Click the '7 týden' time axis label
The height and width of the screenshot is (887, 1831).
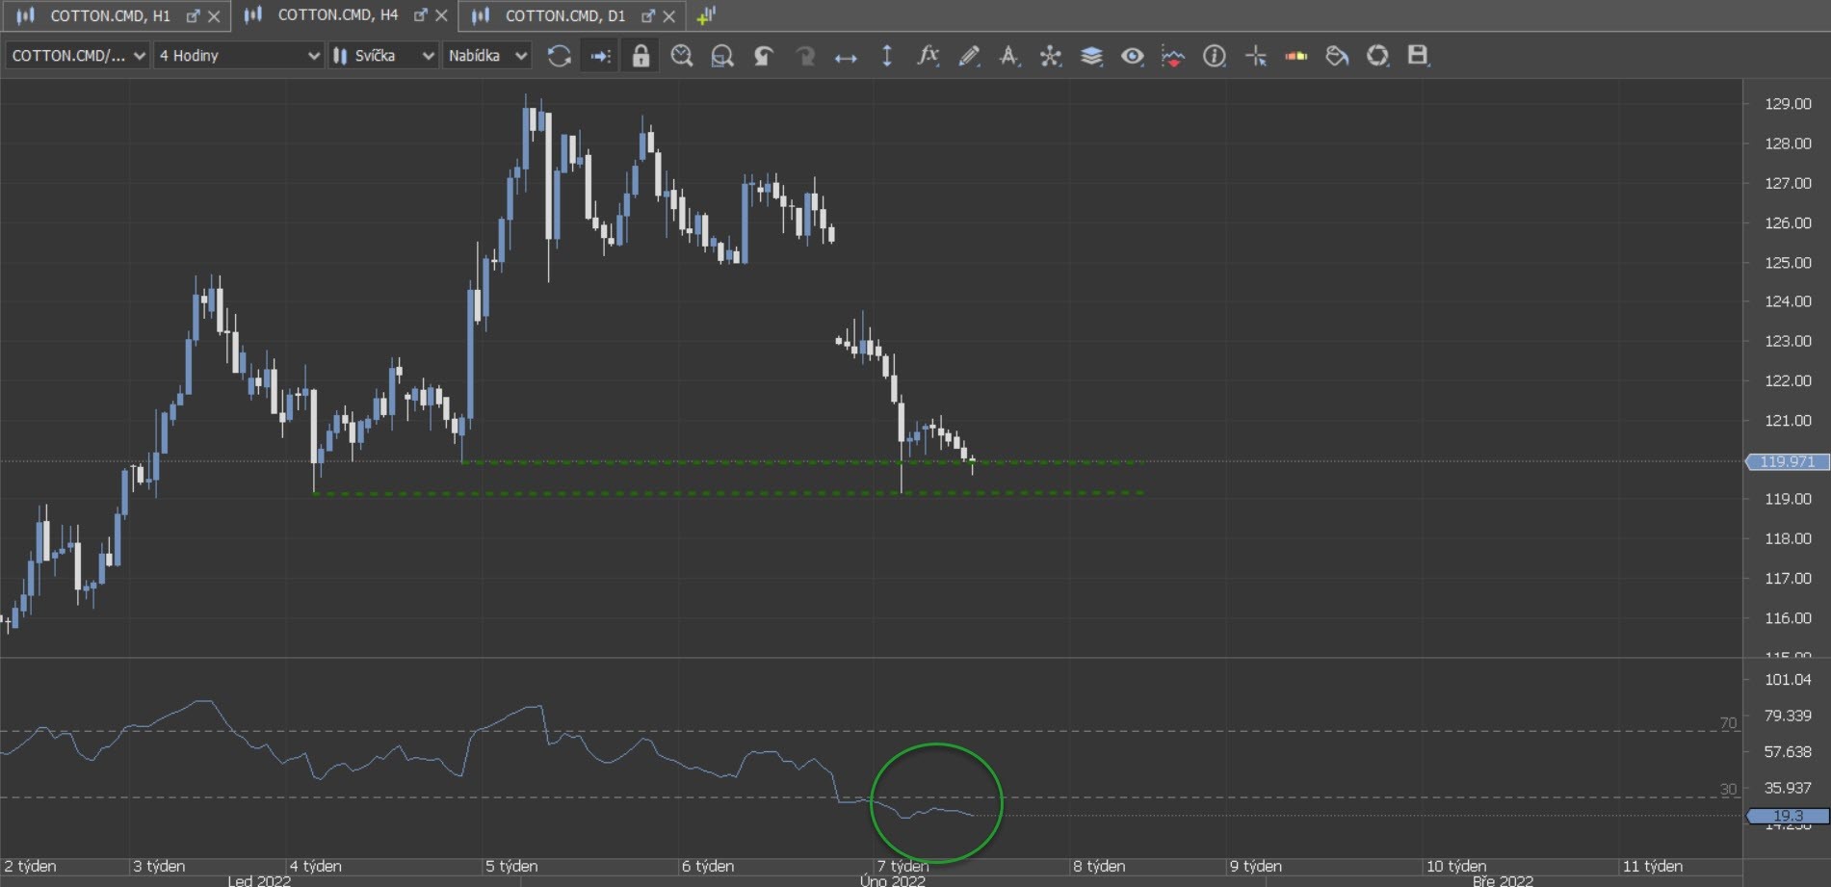click(902, 866)
